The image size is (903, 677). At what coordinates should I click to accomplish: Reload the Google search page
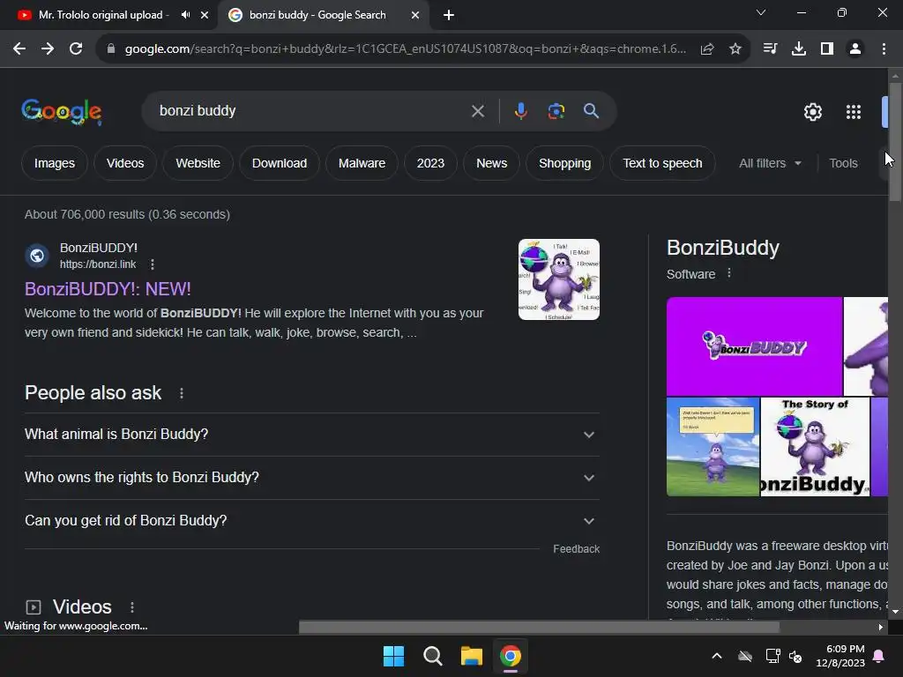click(x=76, y=49)
